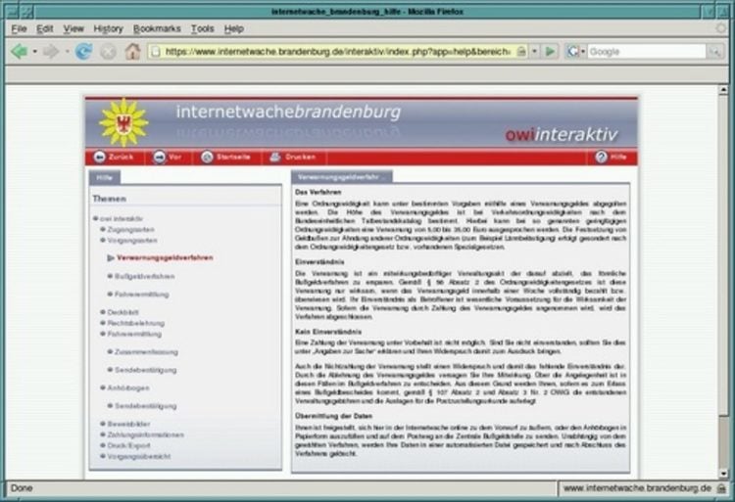Click the vertical scrollbar down arrow

[723, 474]
